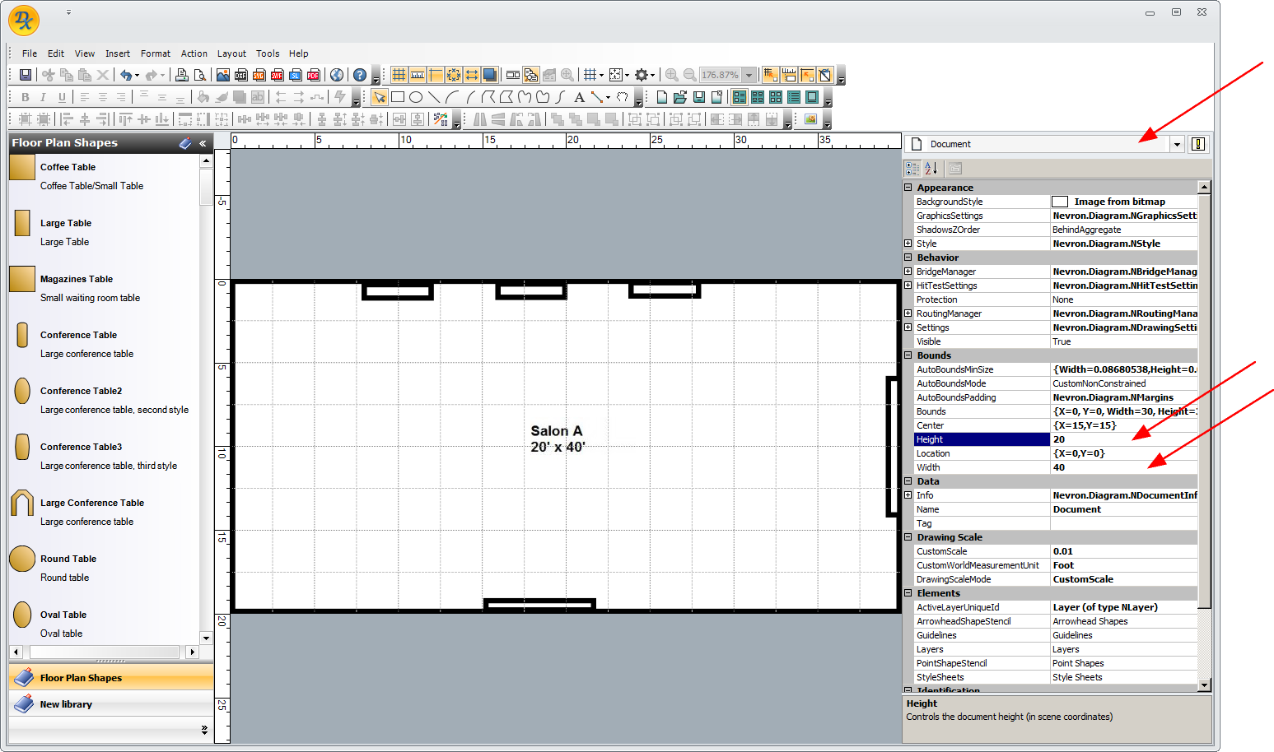The width and height of the screenshot is (1274, 752).
Task: Open the Insert menu
Action: pos(118,53)
